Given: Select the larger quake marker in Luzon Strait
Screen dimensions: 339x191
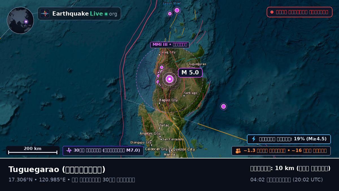Looking at the screenshot, I should pyautogui.click(x=177, y=10).
